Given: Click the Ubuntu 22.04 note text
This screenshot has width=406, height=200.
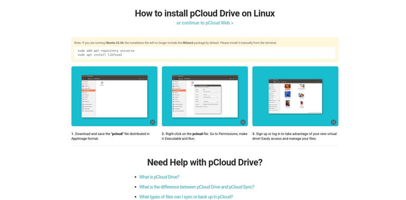Looking at the screenshot, I should pyautogui.click(x=176, y=43).
